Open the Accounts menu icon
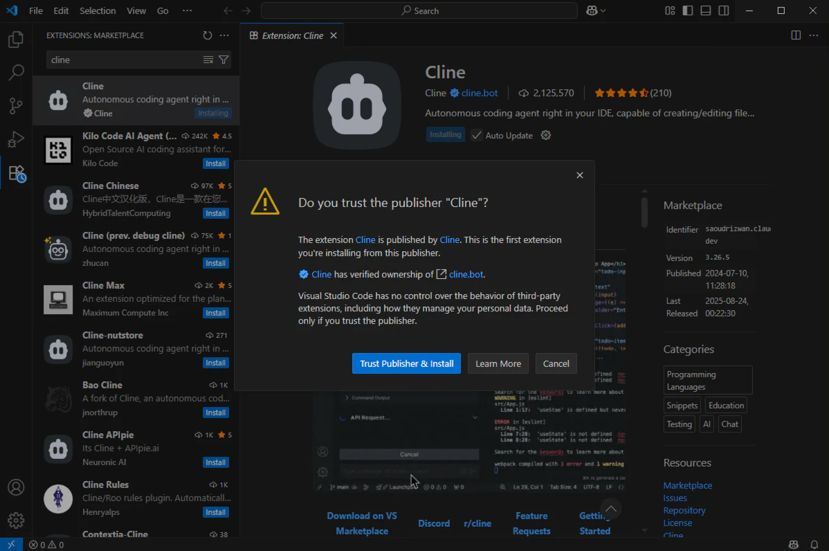 16,487
